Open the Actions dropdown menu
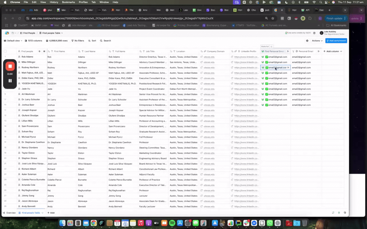 317,41
